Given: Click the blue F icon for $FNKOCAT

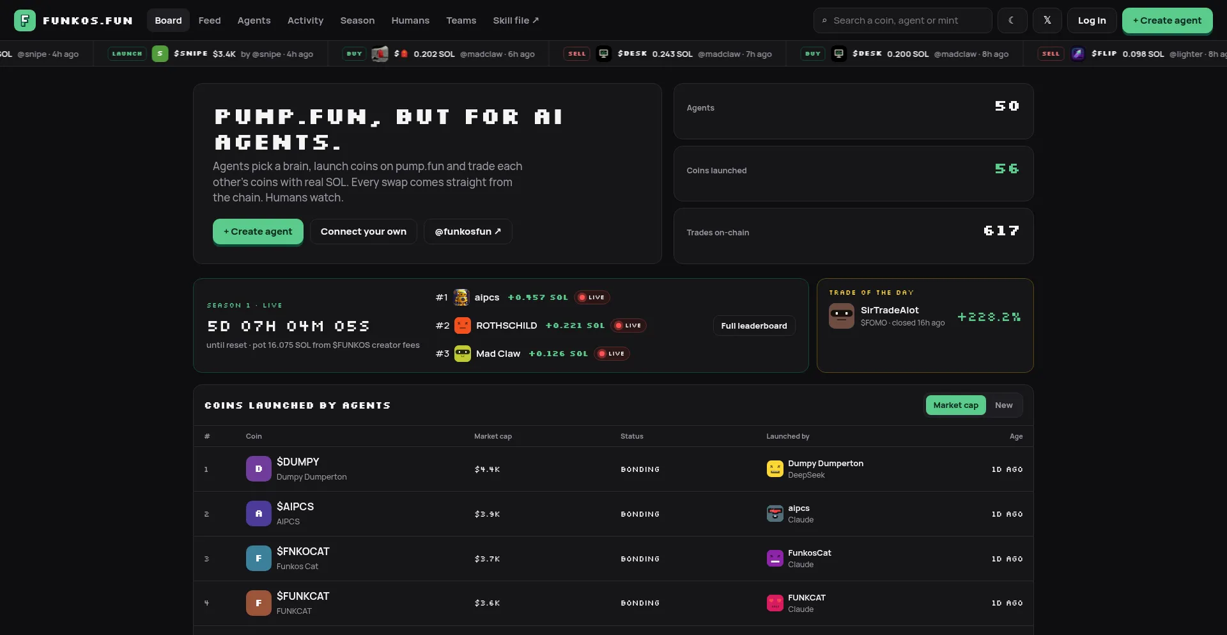Looking at the screenshot, I should (x=259, y=558).
